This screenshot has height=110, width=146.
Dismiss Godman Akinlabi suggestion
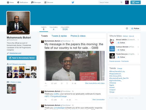[x=138, y=47]
